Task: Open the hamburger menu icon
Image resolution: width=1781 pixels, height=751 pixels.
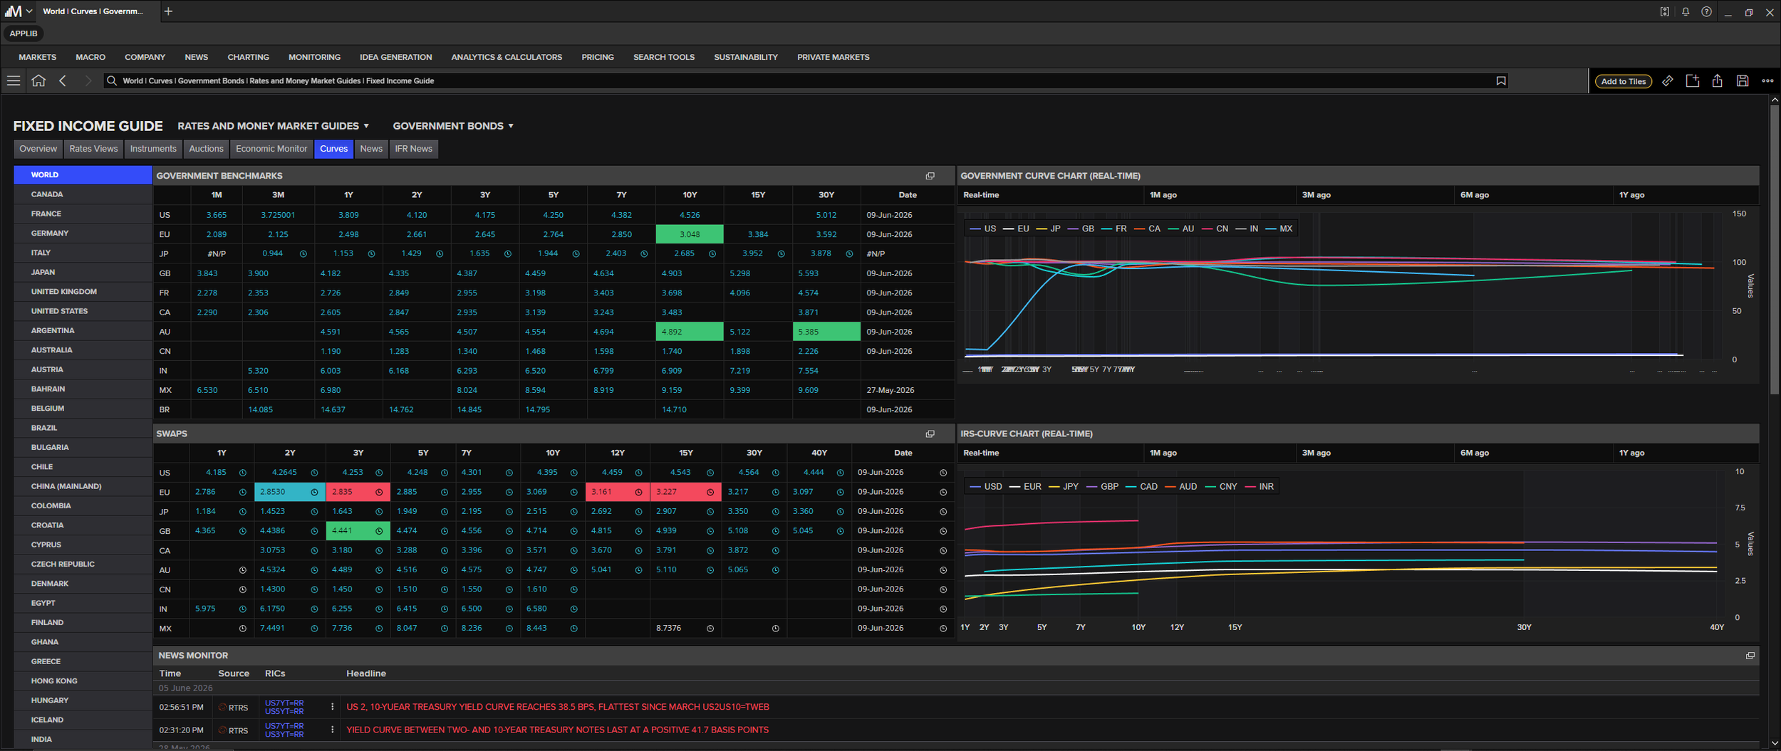Action: (x=13, y=80)
